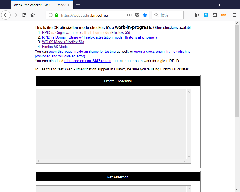The image size is (240, 192).
Task: Click right arrow of textarea horizontal scrollbar
Action: pos(184,161)
